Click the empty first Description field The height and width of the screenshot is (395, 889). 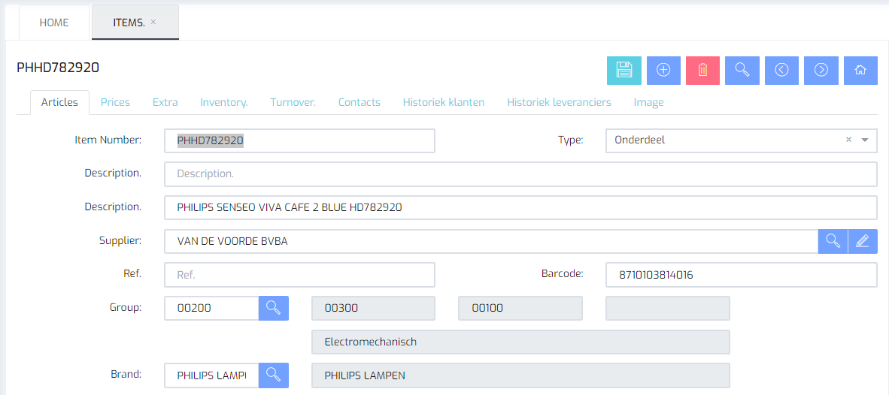520,174
